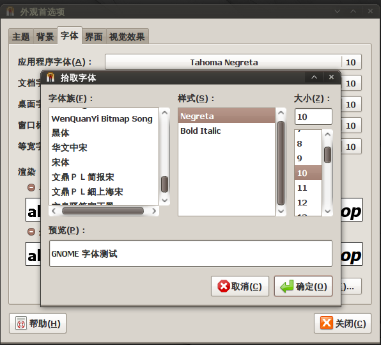Open the 界面 tab
Viewport: 381px width, 345px height.
click(x=94, y=36)
